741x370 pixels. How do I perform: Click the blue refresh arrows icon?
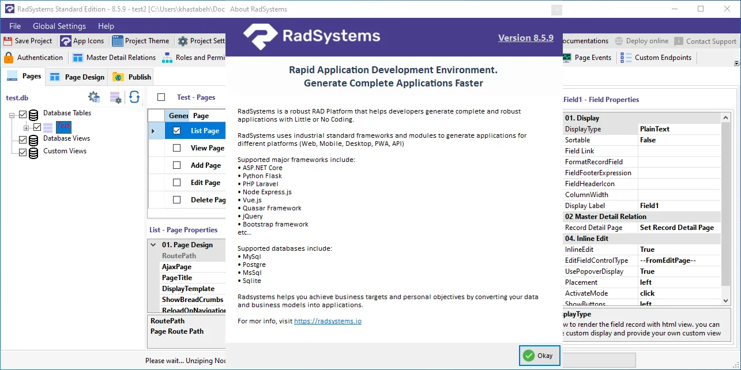[134, 97]
